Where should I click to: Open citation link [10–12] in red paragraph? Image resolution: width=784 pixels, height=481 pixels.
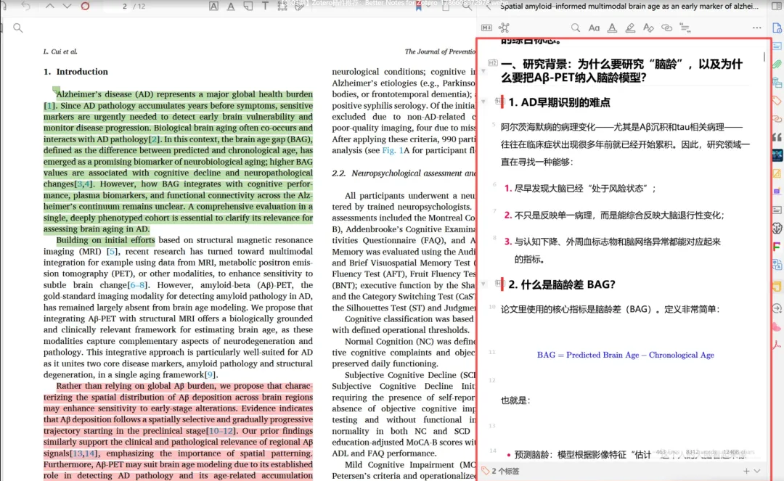coord(221,430)
